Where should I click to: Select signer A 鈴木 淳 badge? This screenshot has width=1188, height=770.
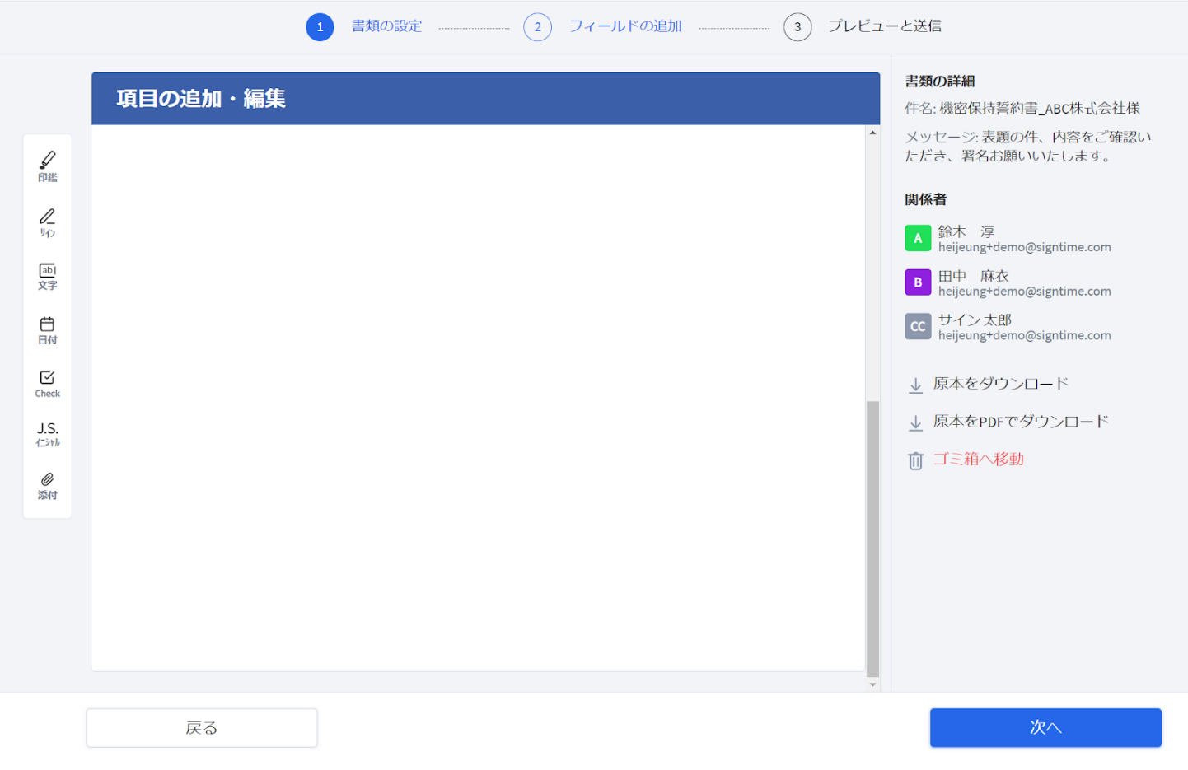[918, 238]
